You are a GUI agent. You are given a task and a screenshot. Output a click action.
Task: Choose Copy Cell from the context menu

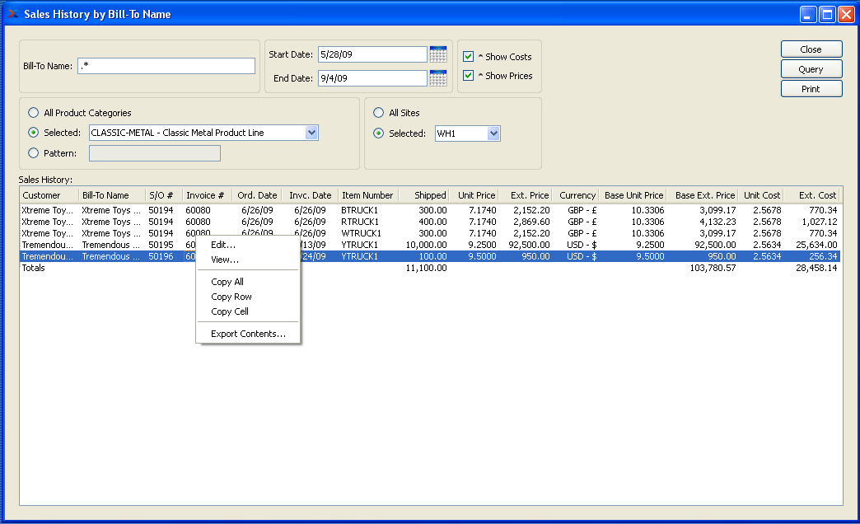pyautogui.click(x=230, y=311)
